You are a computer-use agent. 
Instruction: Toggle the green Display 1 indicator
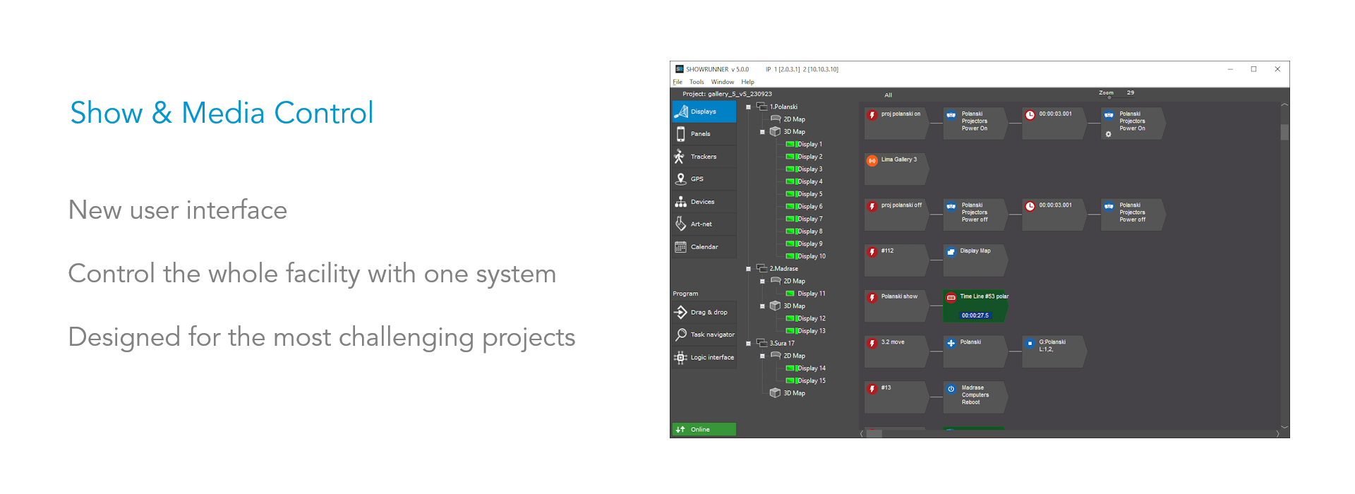coord(790,144)
